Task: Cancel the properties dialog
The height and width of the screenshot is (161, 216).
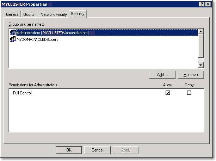Action: pyautogui.click(x=97, y=150)
